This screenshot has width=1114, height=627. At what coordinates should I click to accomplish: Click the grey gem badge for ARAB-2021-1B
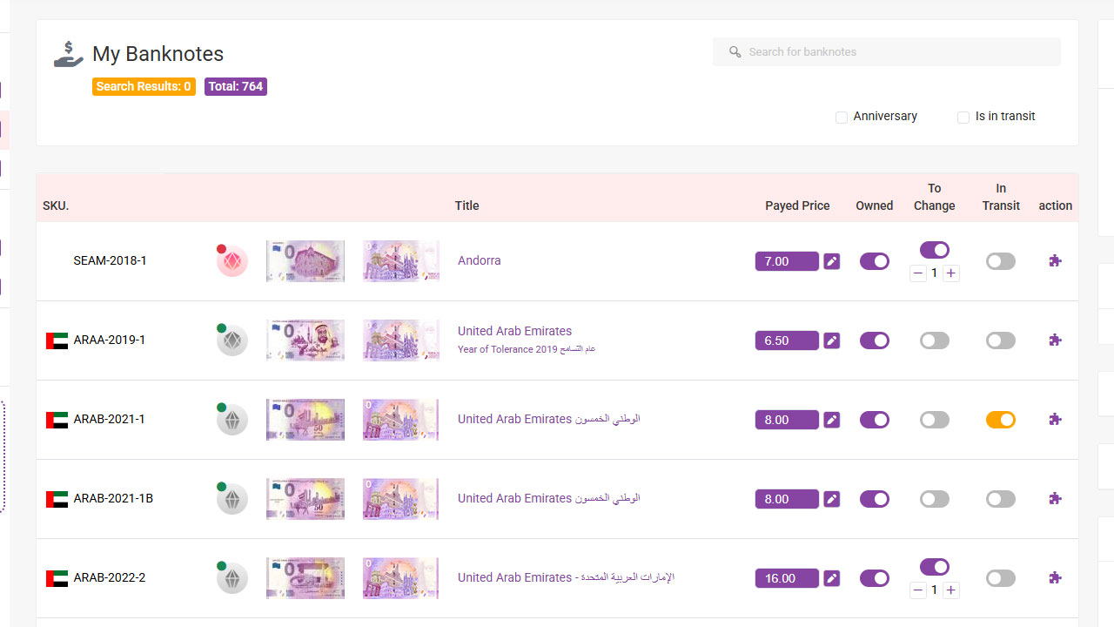pos(232,499)
